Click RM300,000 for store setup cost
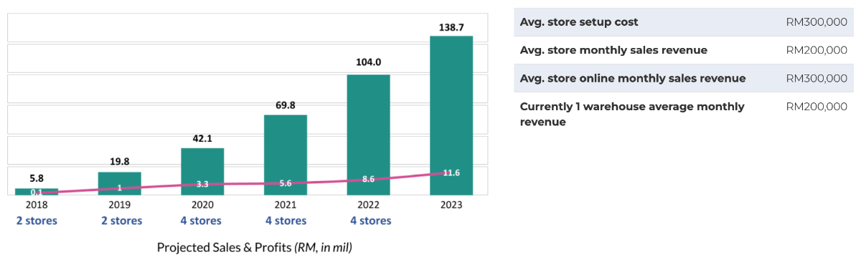This screenshot has width=861, height=262. [x=817, y=22]
